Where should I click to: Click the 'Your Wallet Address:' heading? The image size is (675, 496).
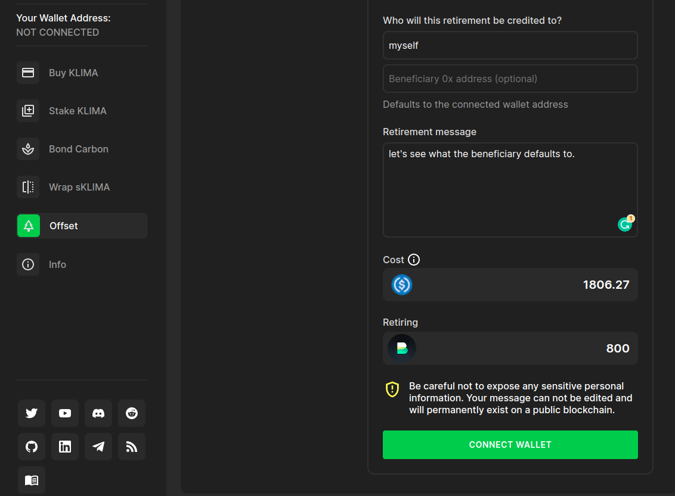coord(63,18)
